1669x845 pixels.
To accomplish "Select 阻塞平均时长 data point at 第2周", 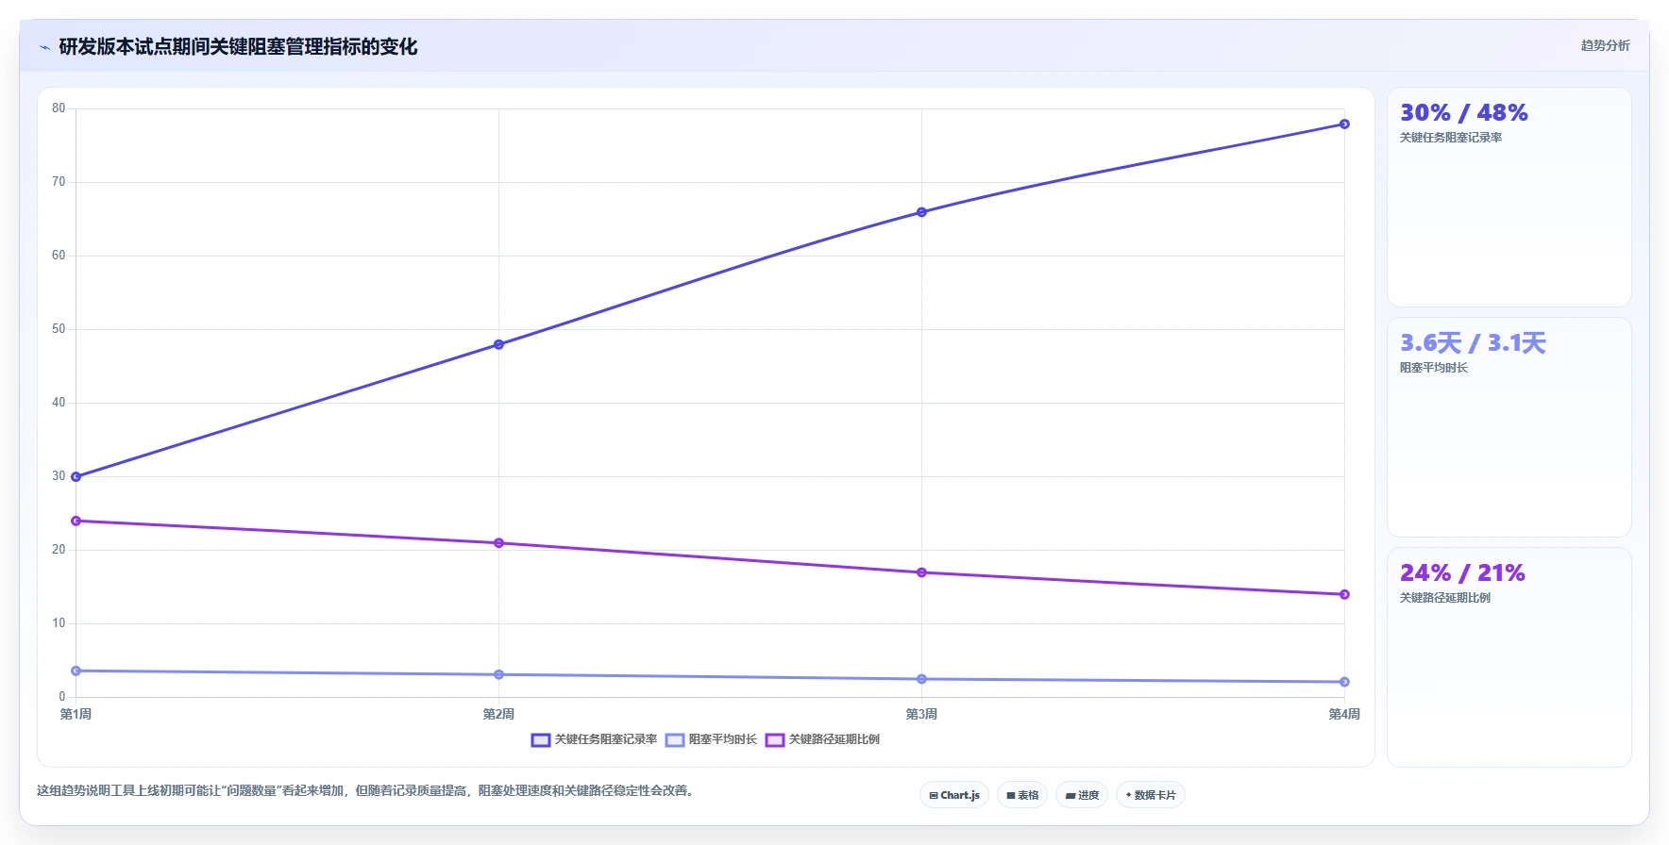I will [498, 674].
